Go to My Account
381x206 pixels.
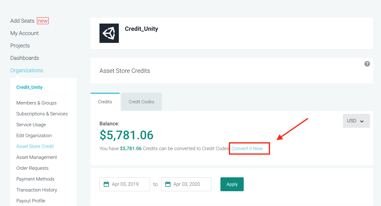(24, 33)
